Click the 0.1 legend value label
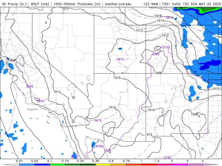 (x=50, y=161)
